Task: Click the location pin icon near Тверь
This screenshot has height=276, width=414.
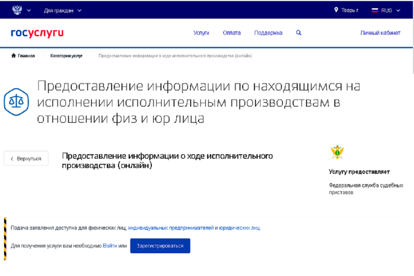Action: tap(336, 10)
